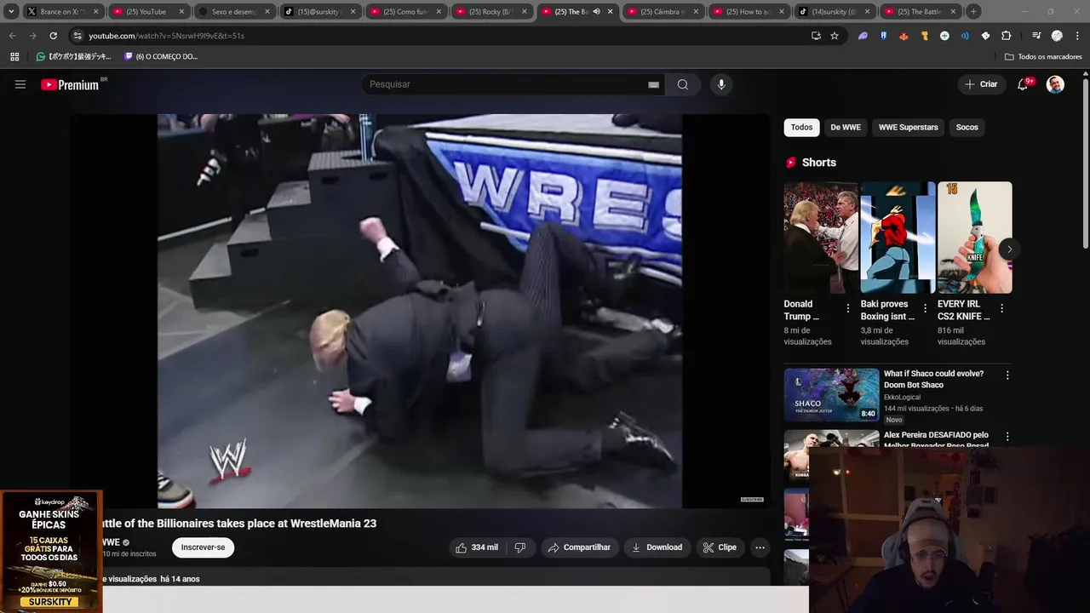Open the on-screen keyboard in search box

[653, 84]
